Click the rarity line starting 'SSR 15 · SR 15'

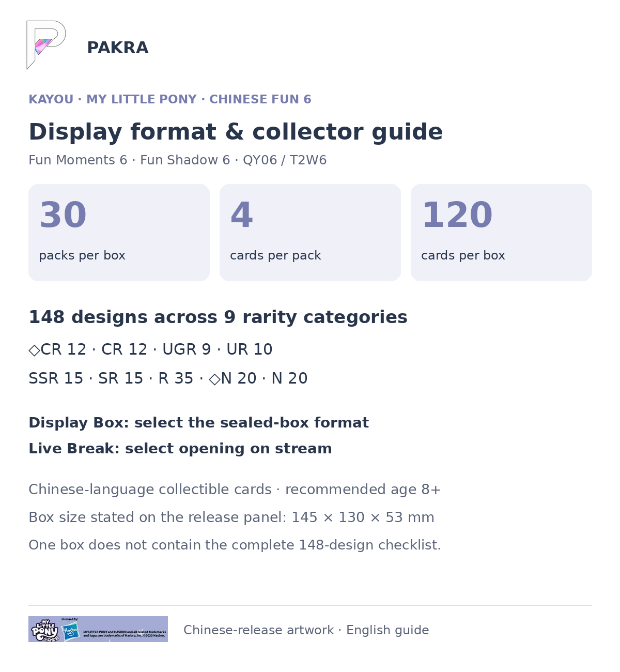point(168,378)
